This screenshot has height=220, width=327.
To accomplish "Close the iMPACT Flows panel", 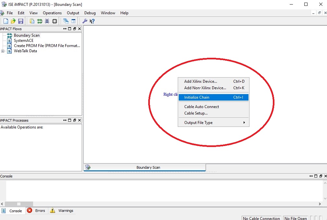I will pyautogui.click(x=79, y=29).
